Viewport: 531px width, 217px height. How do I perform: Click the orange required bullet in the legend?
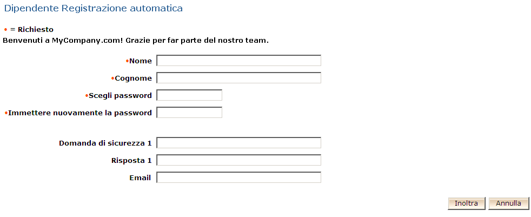click(x=5, y=30)
